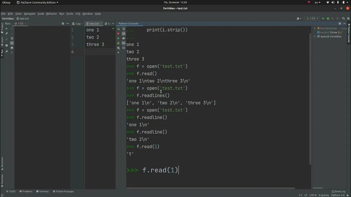The width and height of the screenshot is (351, 197).
Task: Rerun using green play in Run panel
Action: pos(7,29)
